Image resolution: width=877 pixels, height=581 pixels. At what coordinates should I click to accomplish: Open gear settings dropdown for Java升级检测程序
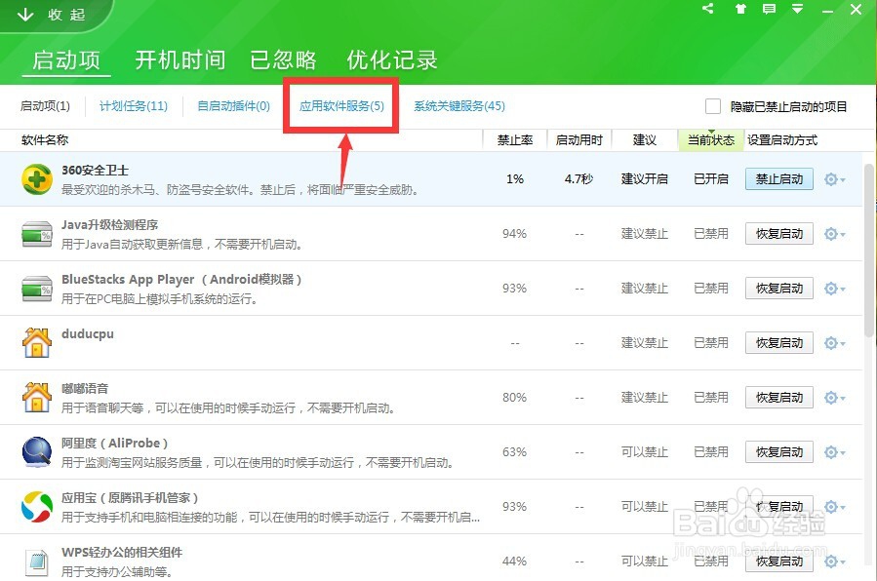click(834, 234)
